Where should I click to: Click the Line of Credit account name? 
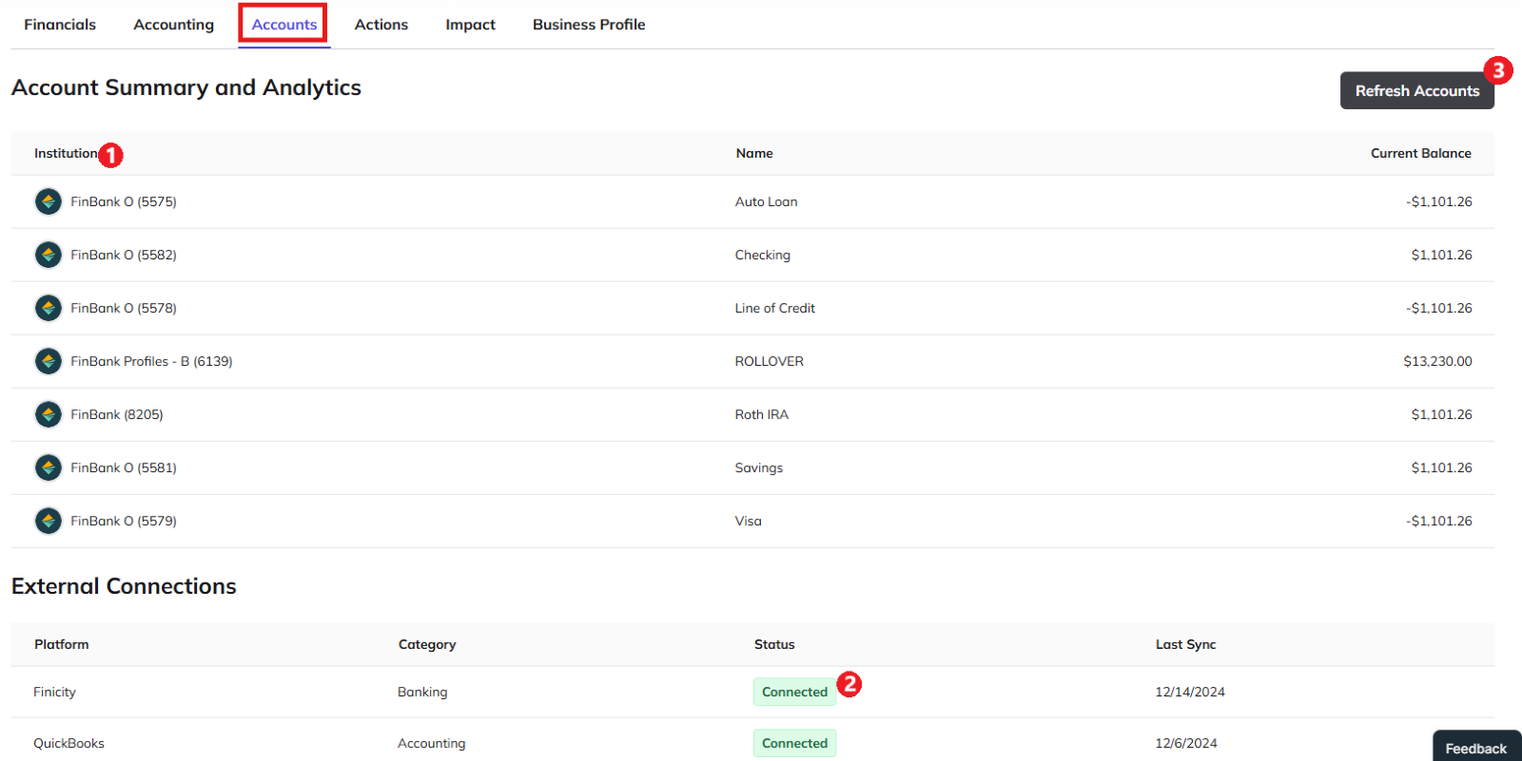coord(774,308)
